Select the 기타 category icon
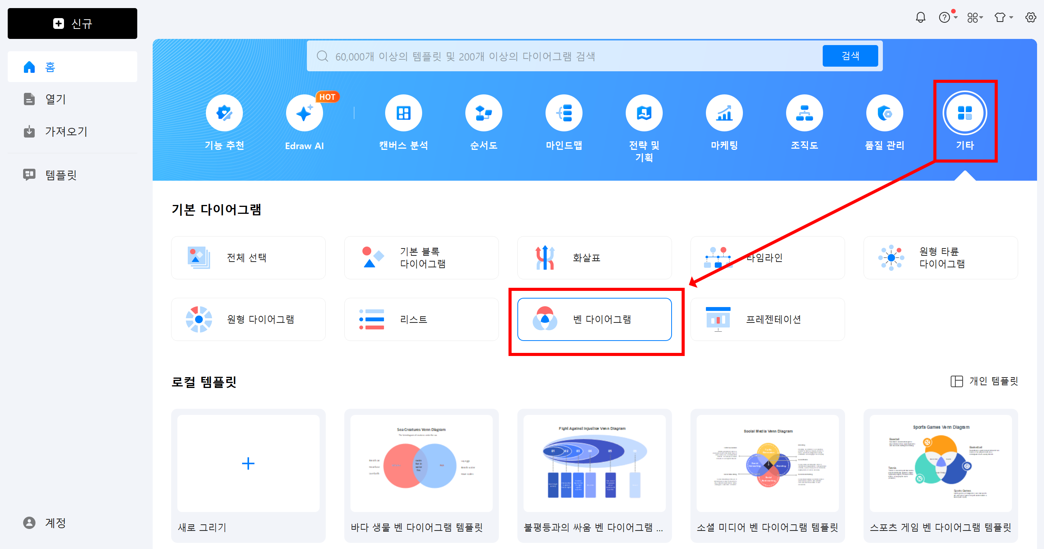This screenshot has height=549, width=1044. click(965, 113)
